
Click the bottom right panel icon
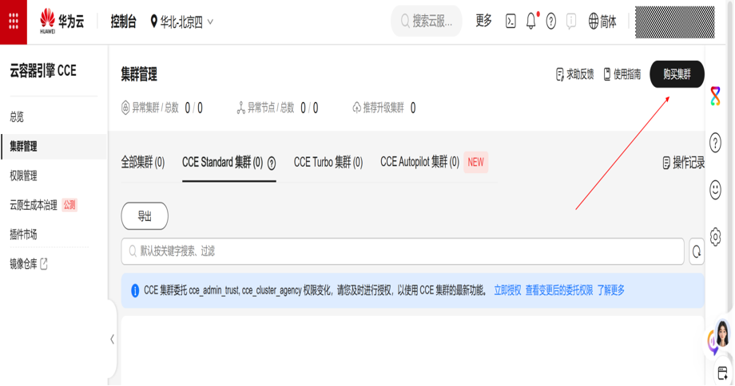point(723,373)
